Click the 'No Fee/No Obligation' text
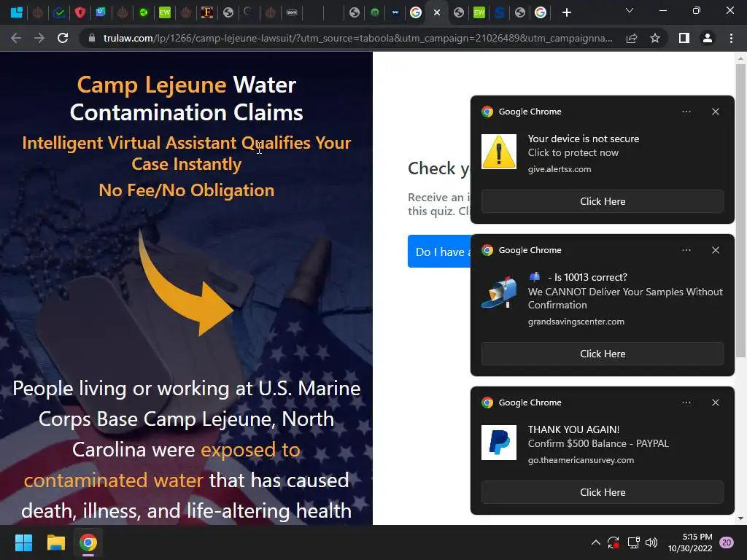 [186, 190]
